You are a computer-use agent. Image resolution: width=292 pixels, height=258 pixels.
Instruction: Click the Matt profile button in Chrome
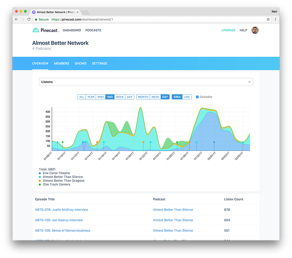point(274,12)
